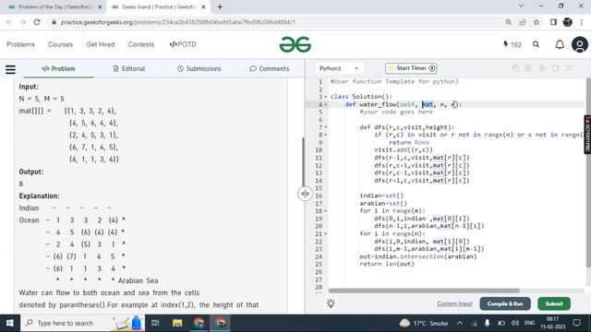This screenshot has height=332, width=591.
Task: Open the site search magnifier
Action: pyautogui.click(x=536, y=44)
